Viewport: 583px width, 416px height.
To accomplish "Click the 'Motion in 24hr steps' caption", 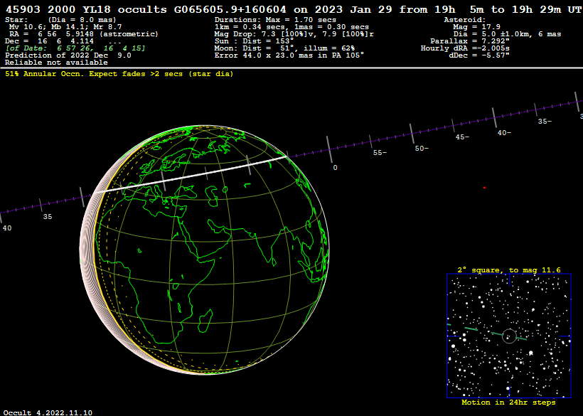I will coord(508,402).
